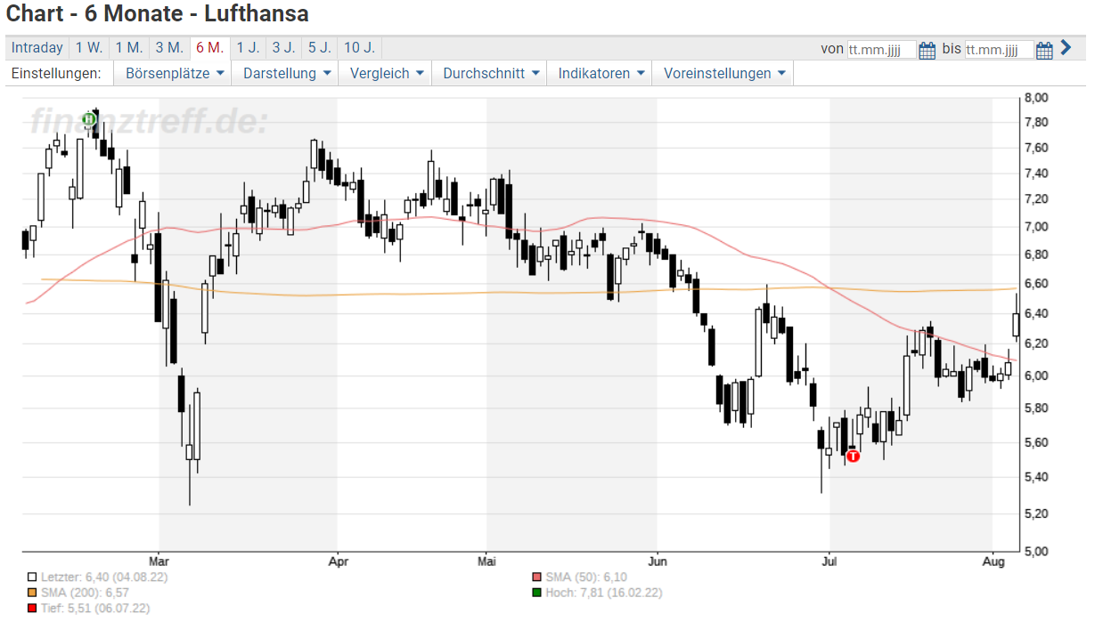Expand the Börsenplätze dropdown

[173, 74]
